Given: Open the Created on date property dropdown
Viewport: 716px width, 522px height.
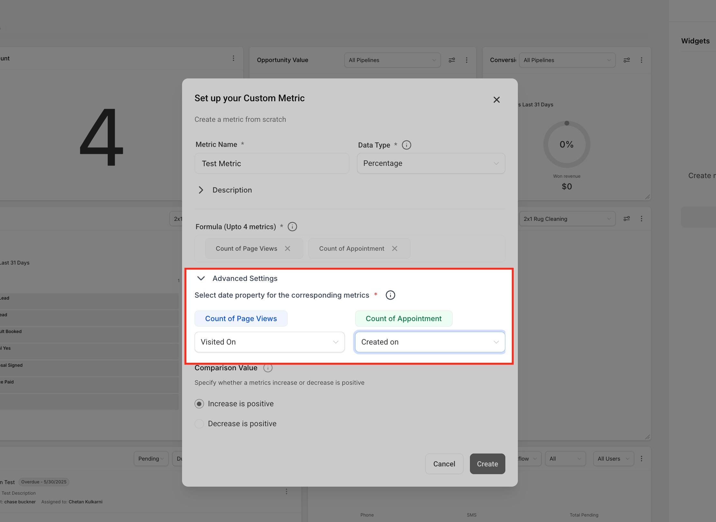Looking at the screenshot, I should tap(430, 342).
